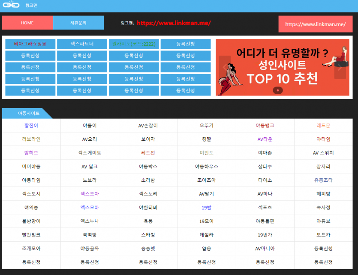The width and height of the screenshot is (358, 275).
Task: Click the pink linkman.me URL button
Action: (315, 24)
